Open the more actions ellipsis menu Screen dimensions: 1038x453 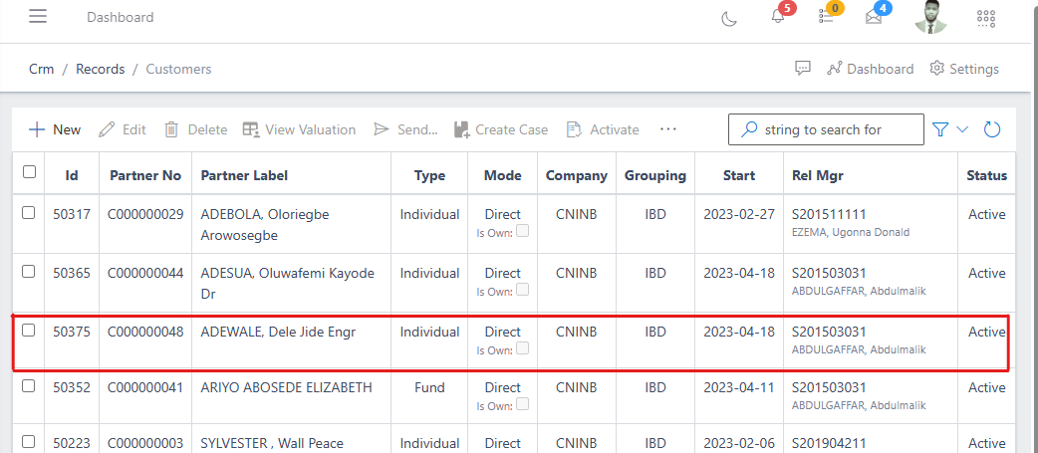[668, 129]
